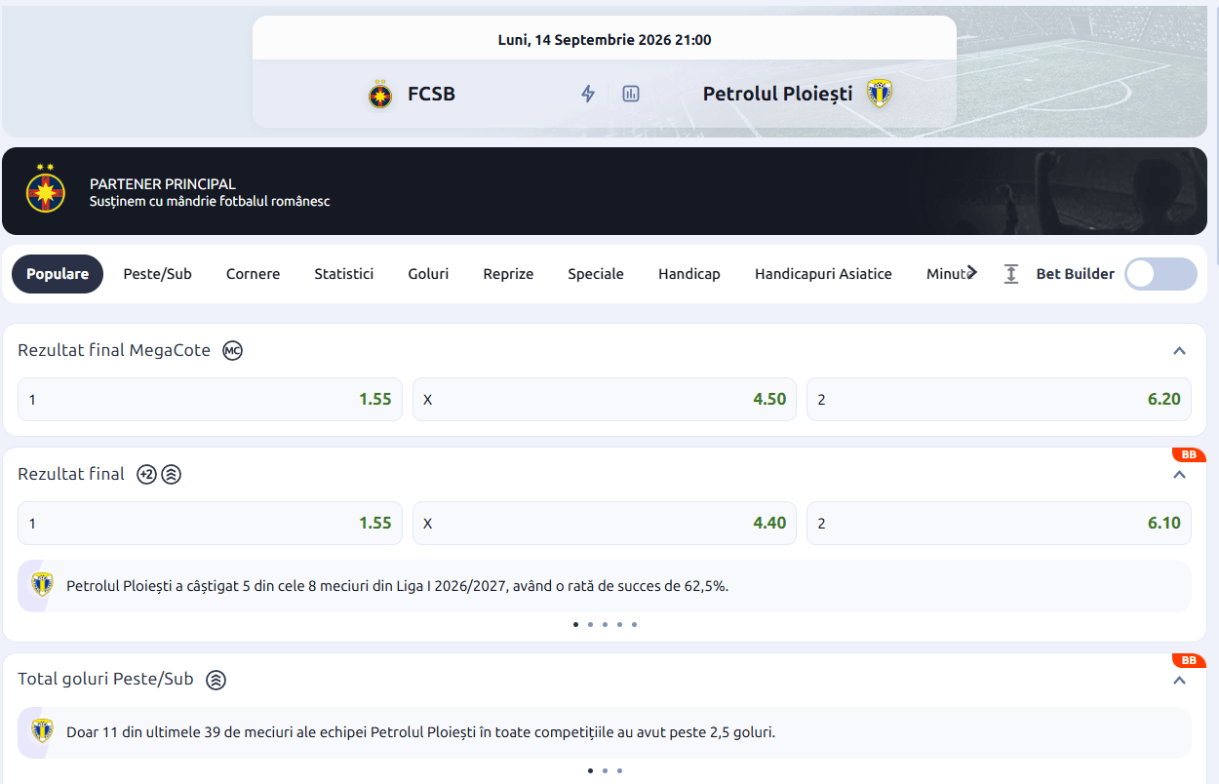Select the Populare tab
Screen dimensions: 1219x784
click(58, 274)
